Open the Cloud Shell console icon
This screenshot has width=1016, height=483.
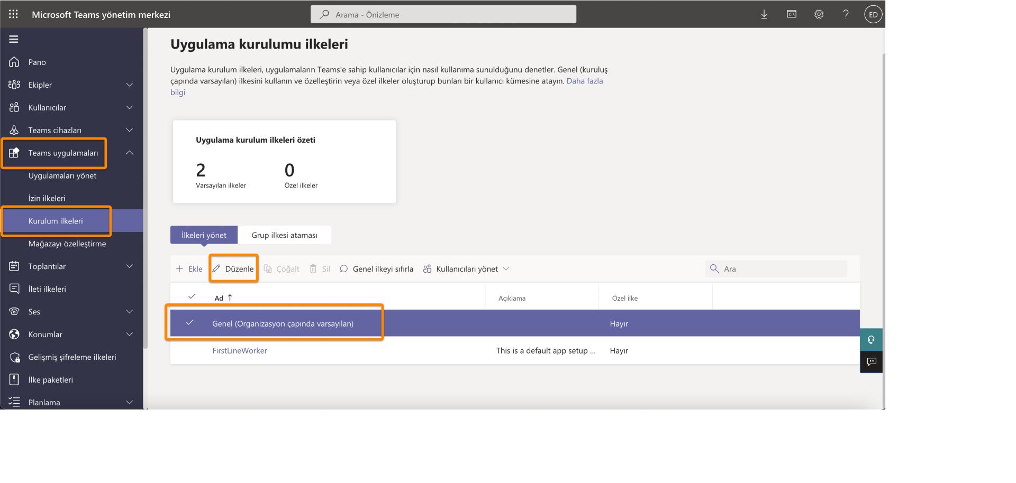(x=792, y=14)
